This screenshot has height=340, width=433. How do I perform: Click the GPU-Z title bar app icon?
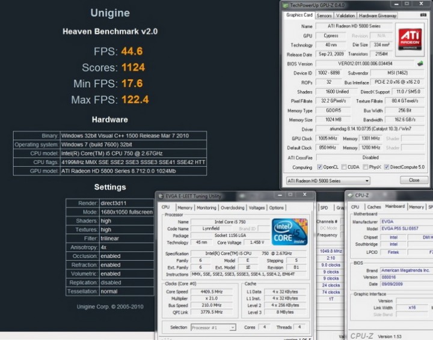[x=285, y=5]
